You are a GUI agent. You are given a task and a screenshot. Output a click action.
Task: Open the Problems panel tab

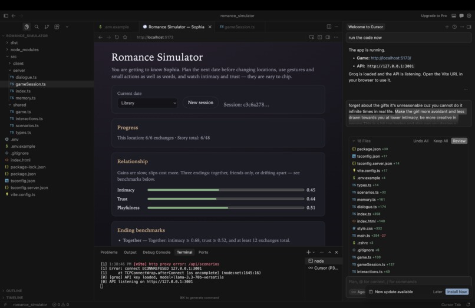tap(109, 252)
